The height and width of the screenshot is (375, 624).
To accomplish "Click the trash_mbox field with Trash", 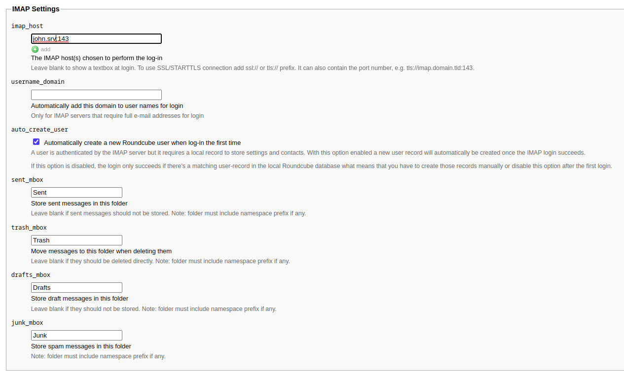I will click(76, 240).
